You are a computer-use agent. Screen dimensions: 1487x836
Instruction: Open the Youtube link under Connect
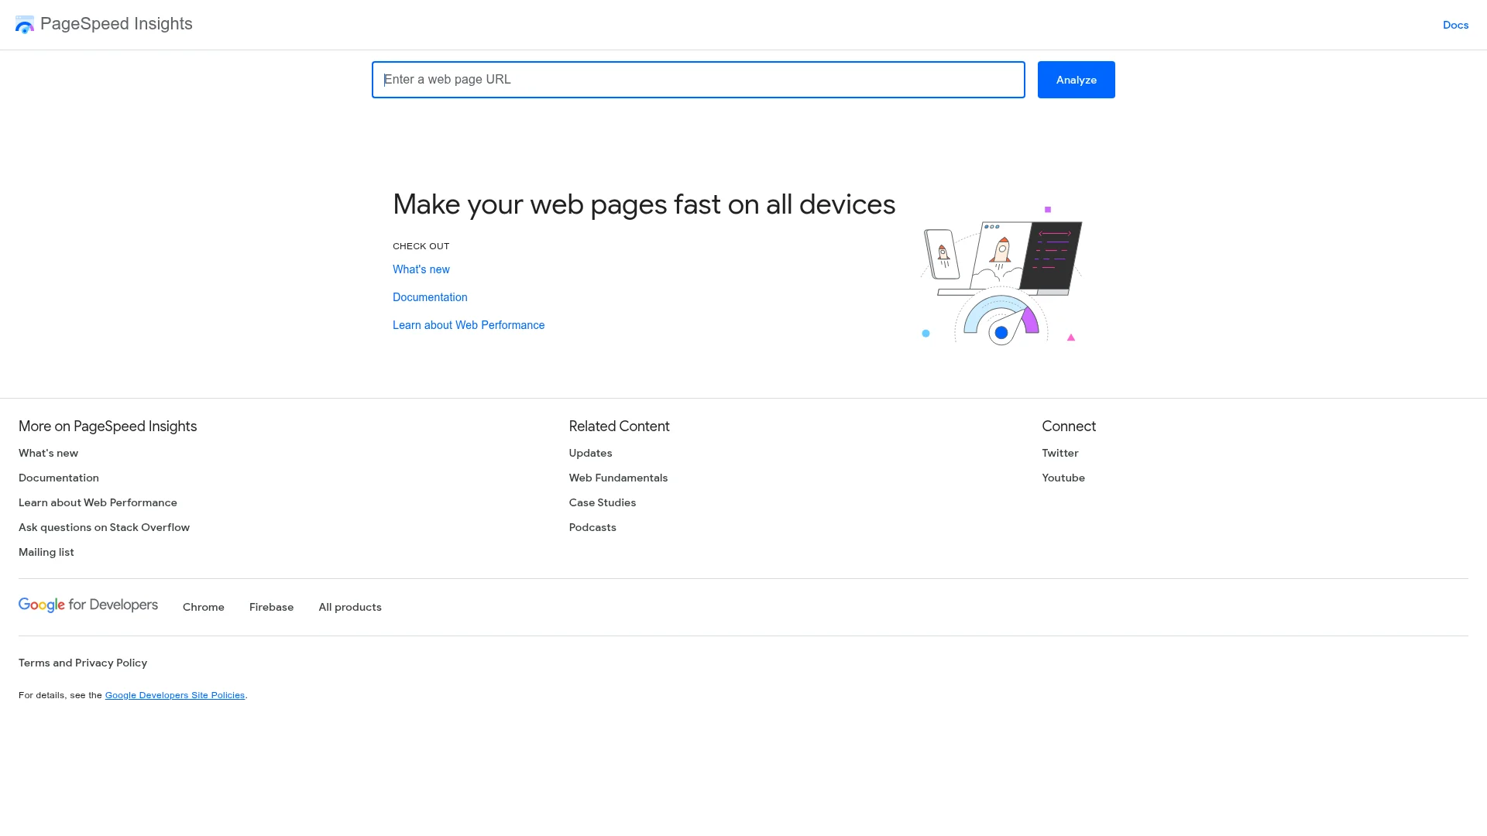(x=1063, y=478)
